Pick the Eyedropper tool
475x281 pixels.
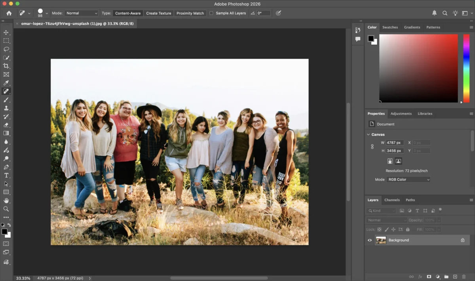tap(6, 83)
